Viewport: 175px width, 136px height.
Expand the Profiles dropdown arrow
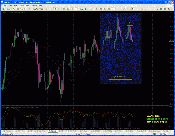[x=10, y=9]
